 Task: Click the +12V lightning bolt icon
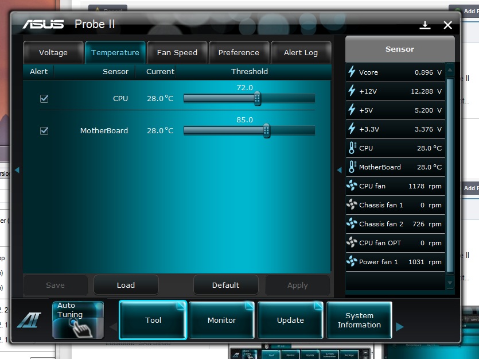pos(352,91)
